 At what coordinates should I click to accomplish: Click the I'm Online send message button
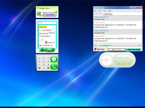tap(50, 15)
